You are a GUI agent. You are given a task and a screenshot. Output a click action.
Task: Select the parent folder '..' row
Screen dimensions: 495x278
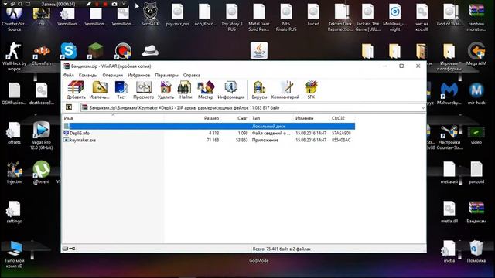(209, 126)
